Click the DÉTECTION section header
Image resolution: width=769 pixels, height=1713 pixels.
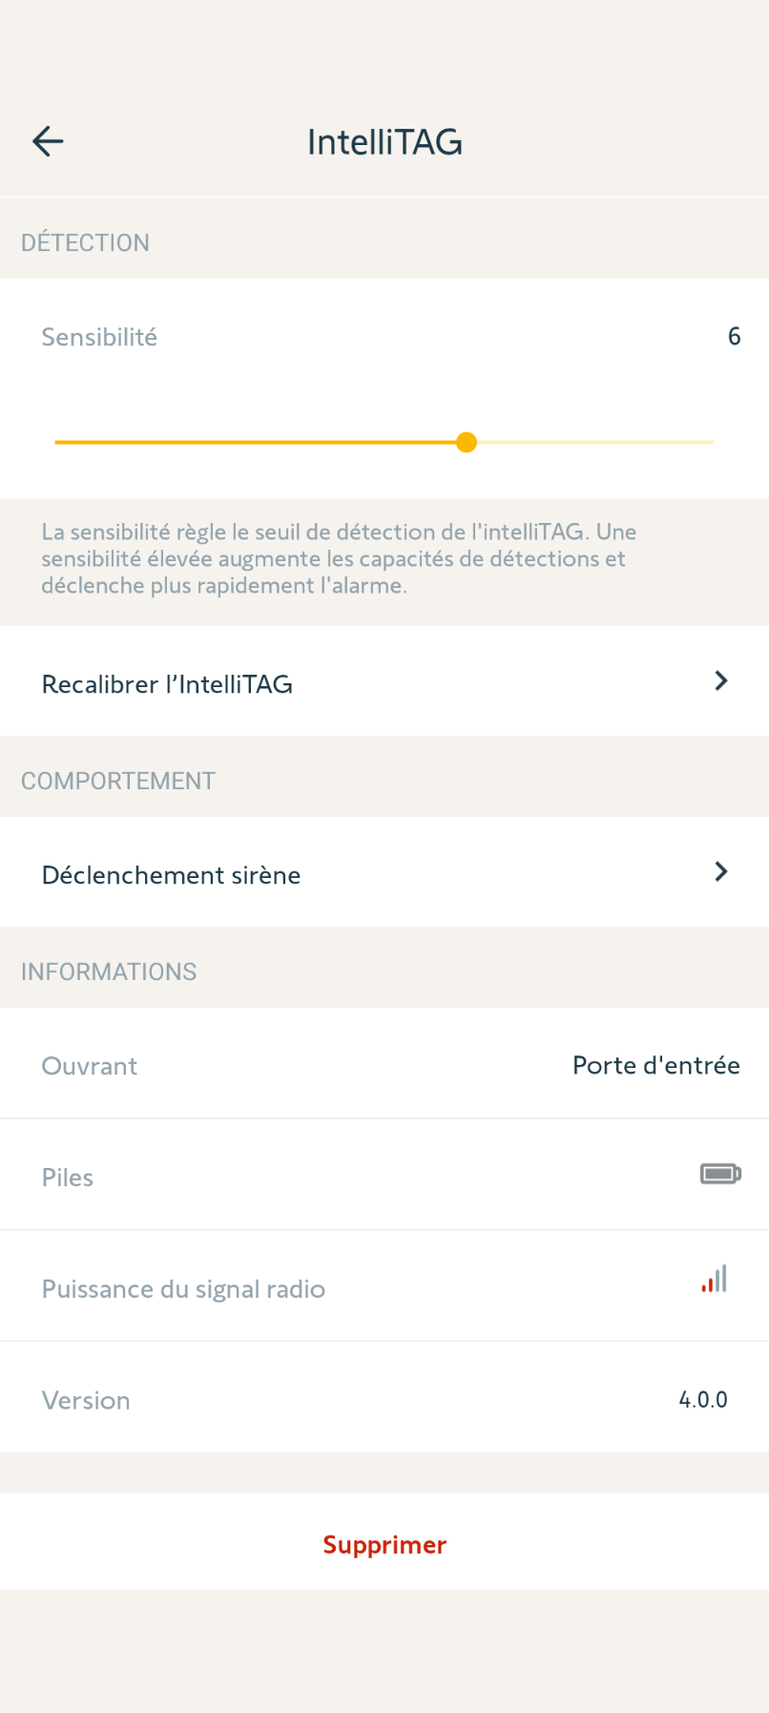point(85,243)
